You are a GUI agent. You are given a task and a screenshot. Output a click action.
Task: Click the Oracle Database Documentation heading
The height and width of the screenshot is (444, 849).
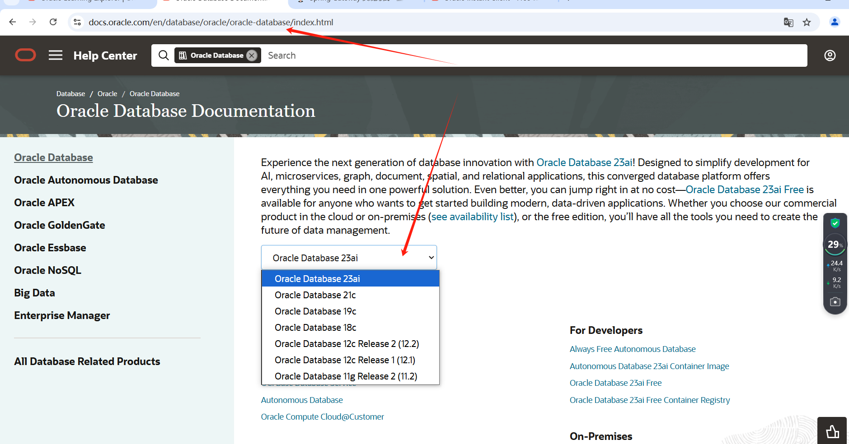coord(186,111)
